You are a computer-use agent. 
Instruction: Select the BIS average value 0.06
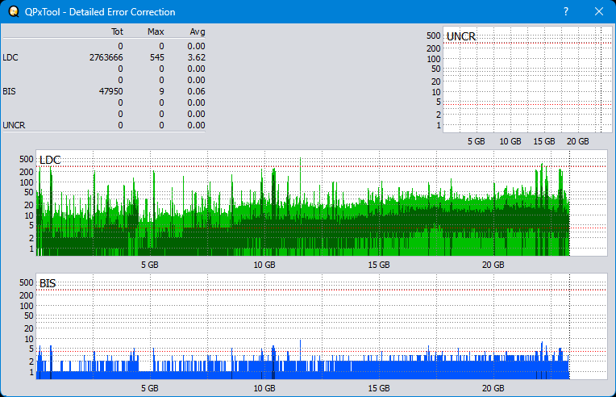[x=196, y=91]
